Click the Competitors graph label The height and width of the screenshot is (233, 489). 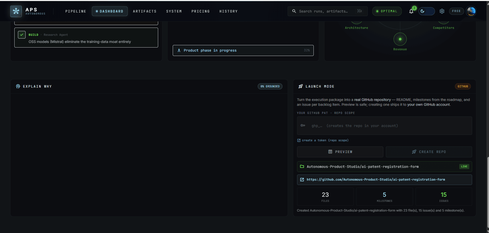[x=443, y=28]
